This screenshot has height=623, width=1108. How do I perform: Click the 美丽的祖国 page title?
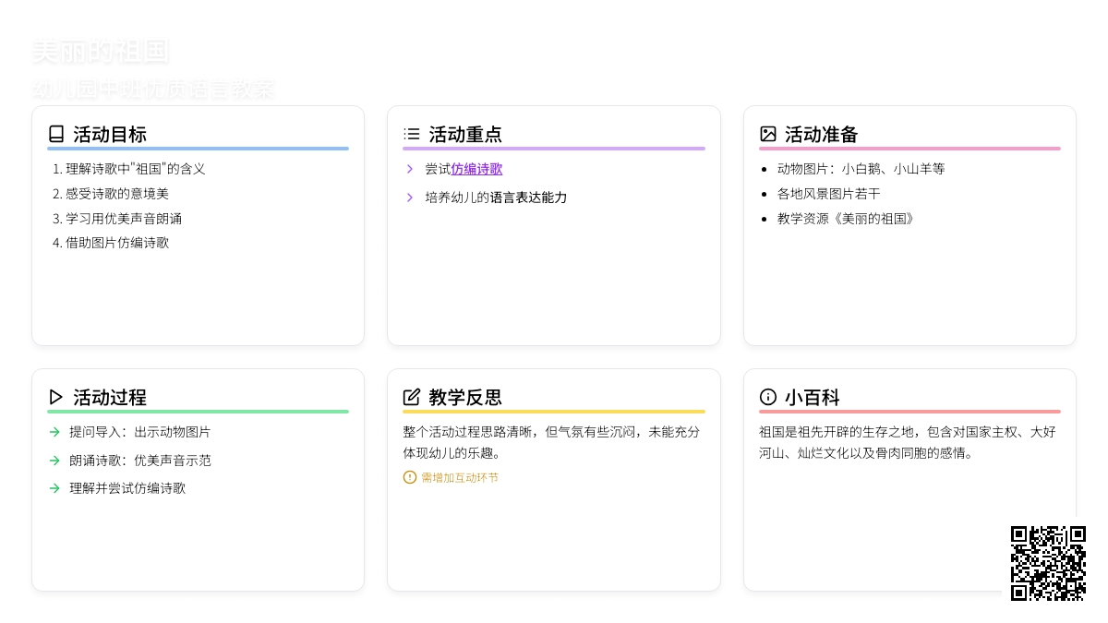point(101,52)
